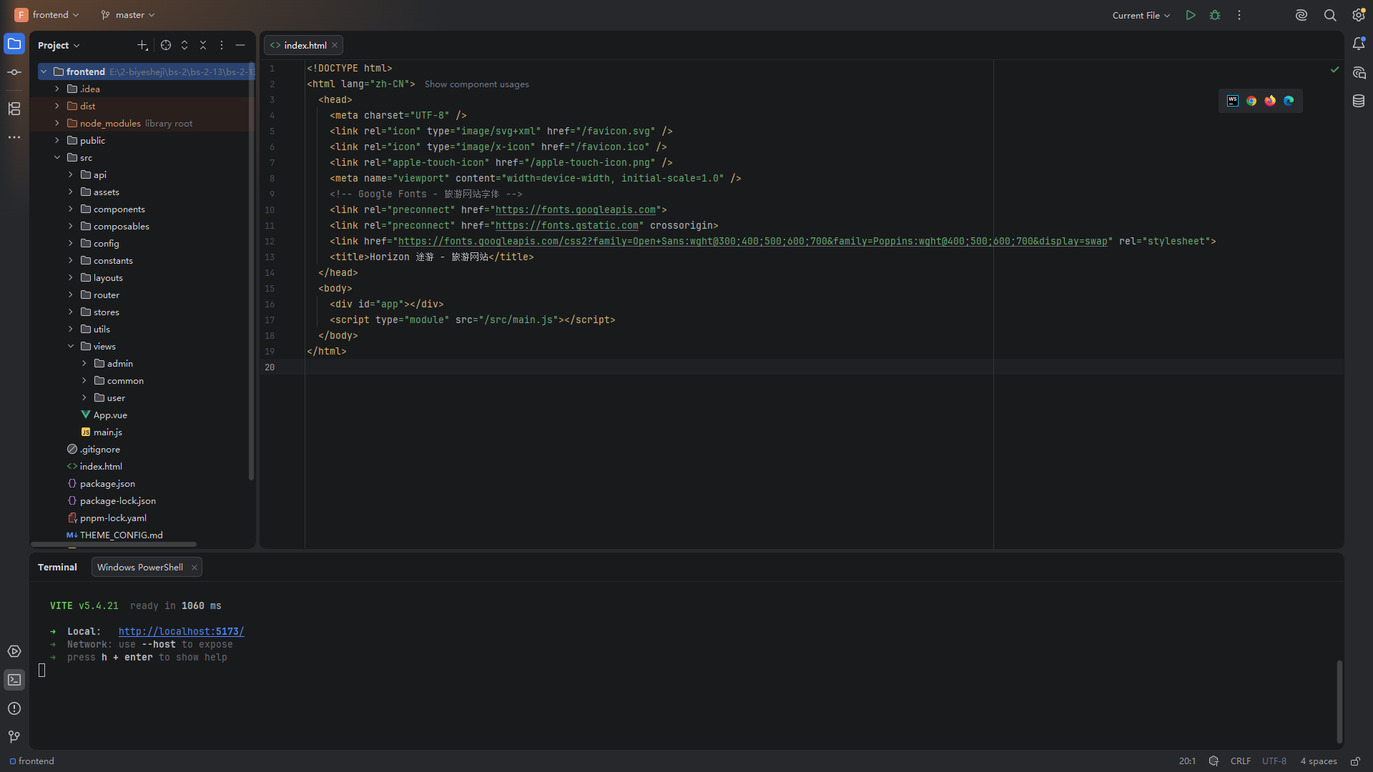
Task: Open the localhost:5173 link in terminal
Action: pos(182,632)
